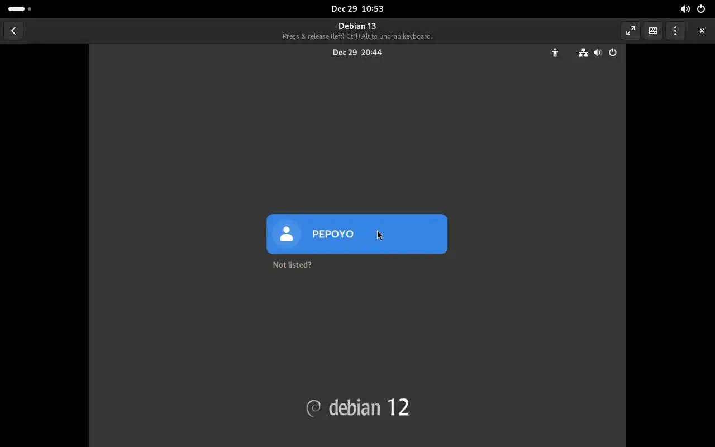Click the host volume icon in top bar
715x447 pixels.
pos(685,9)
